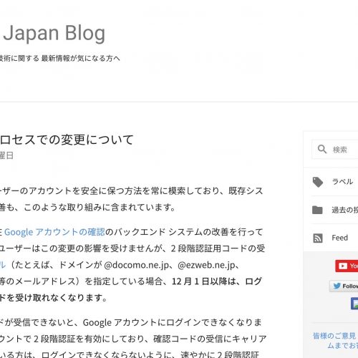Click the blue link before （たとえば

[x=3, y=265]
